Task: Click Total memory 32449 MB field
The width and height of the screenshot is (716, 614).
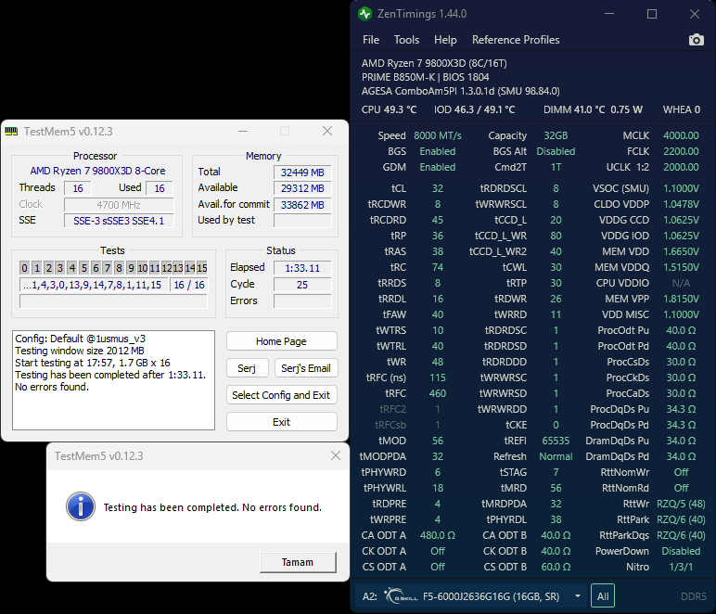Action: (x=302, y=173)
